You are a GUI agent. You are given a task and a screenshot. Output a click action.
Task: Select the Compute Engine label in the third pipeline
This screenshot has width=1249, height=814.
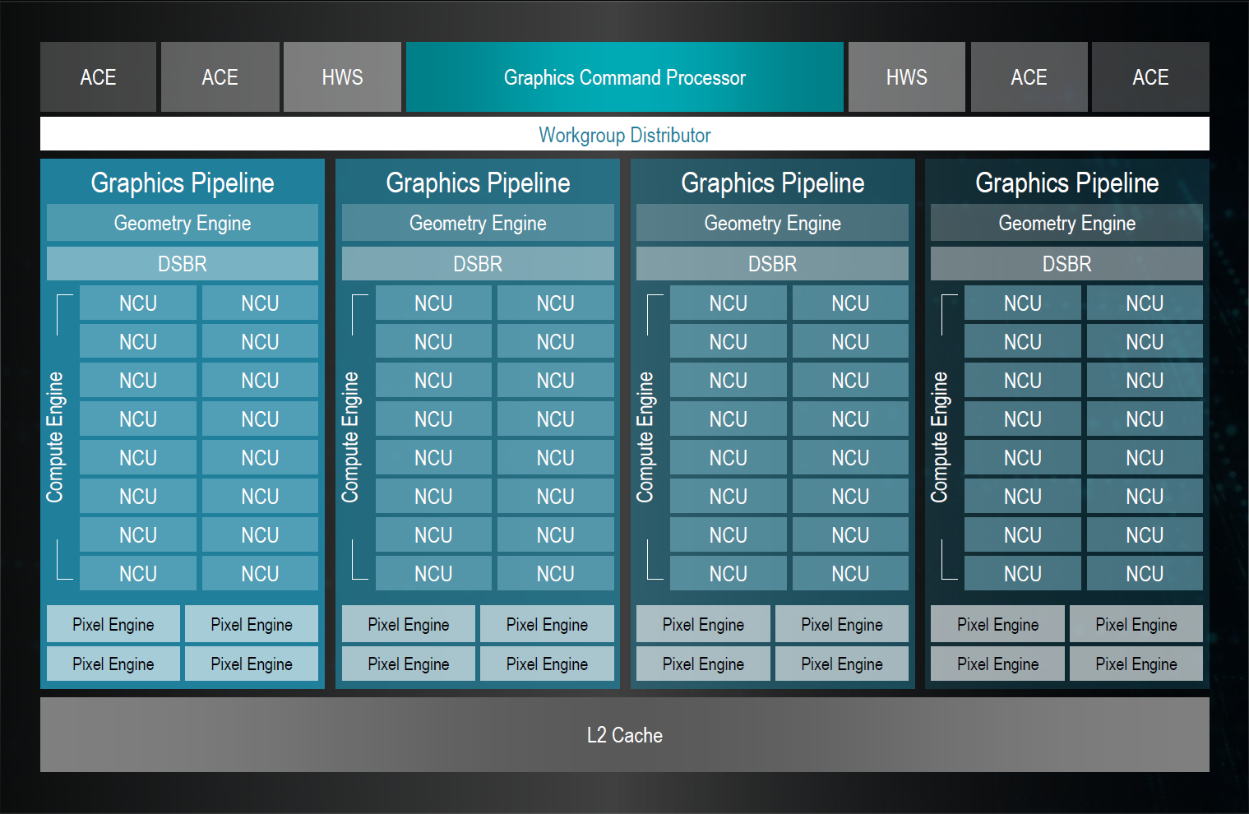tap(645, 437)
